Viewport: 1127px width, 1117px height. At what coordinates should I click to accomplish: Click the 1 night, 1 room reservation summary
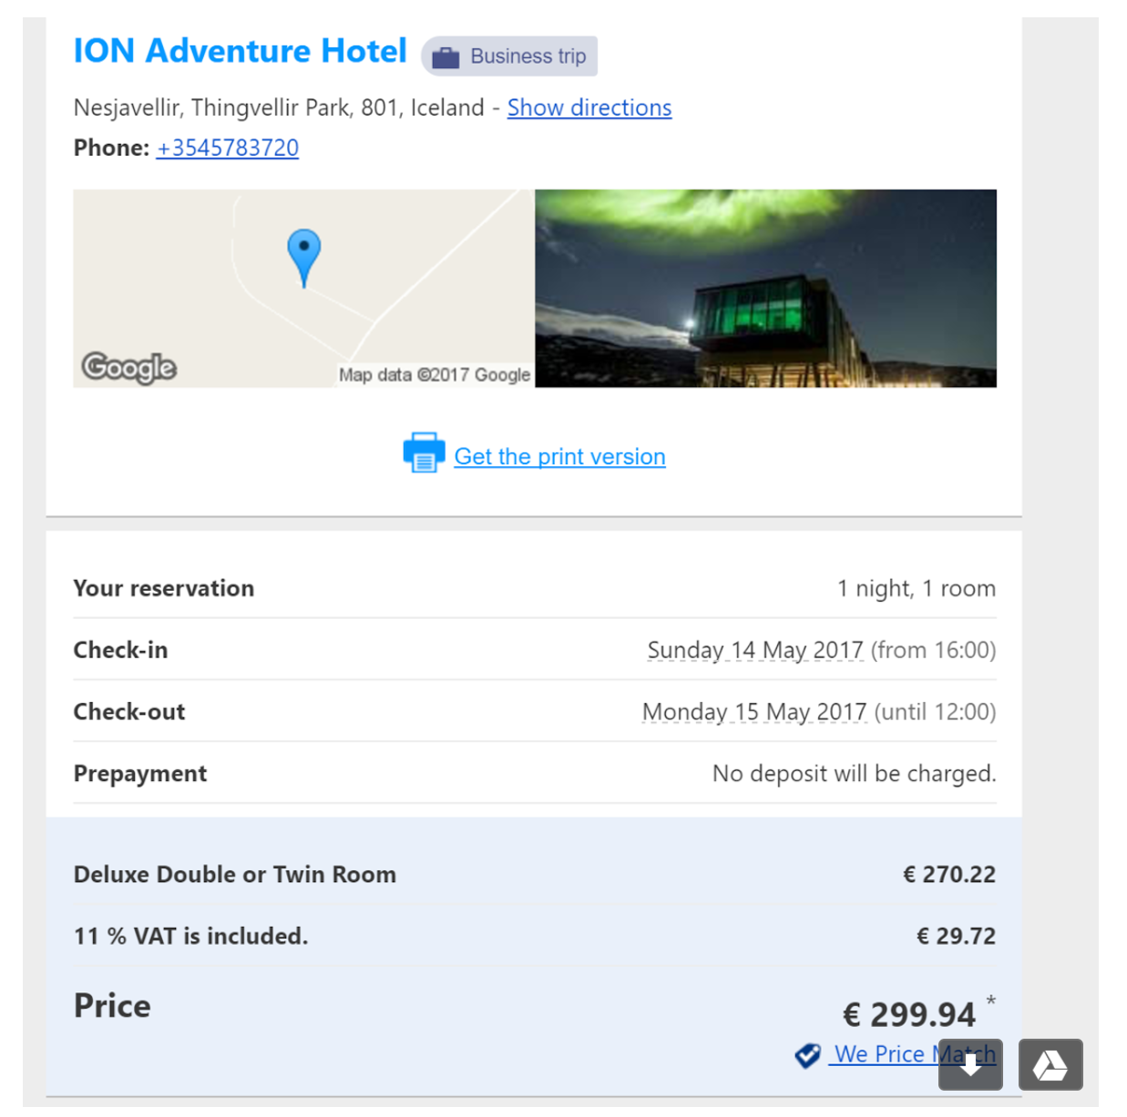click(x=916, y=589)
